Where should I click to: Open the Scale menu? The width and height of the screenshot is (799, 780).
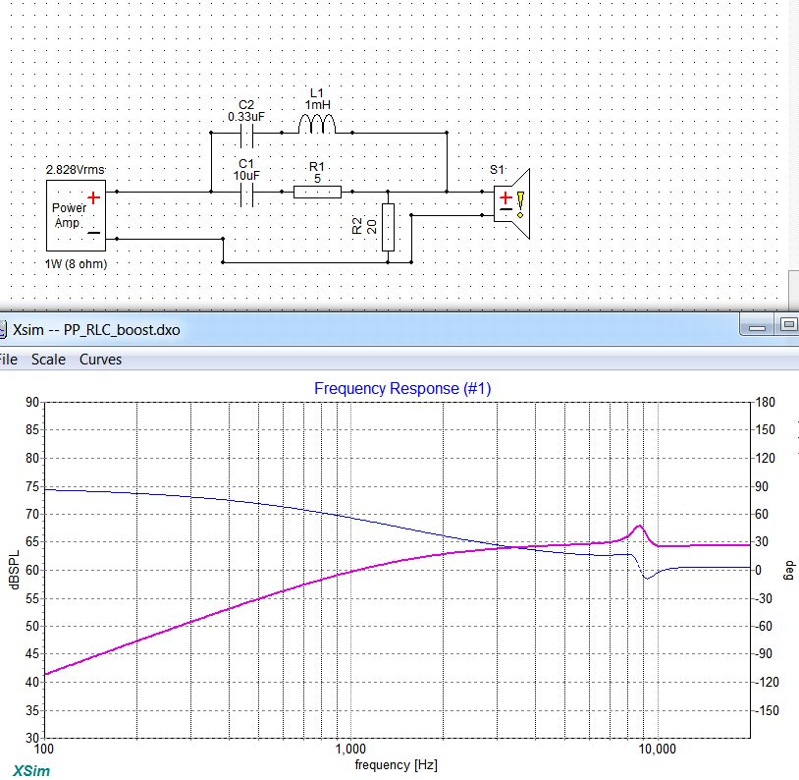48,360
